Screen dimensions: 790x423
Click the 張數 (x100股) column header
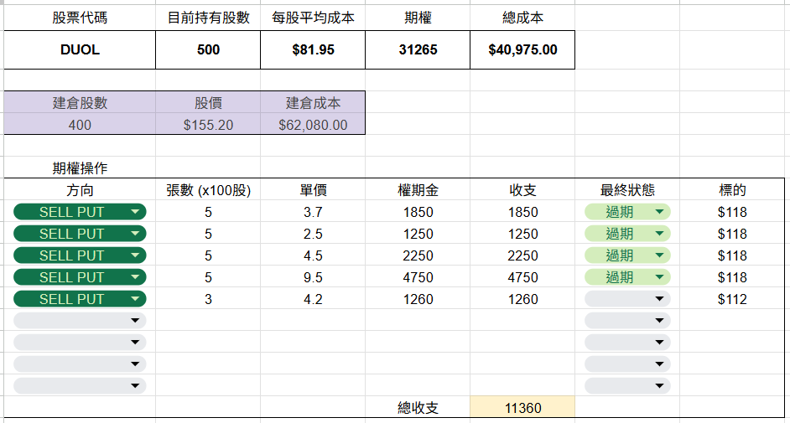coord(208,190)
